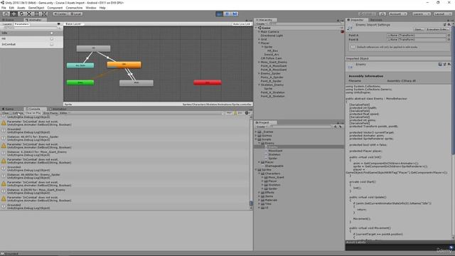
Task: Expand Main Camera in Hierarchy
Action: (x=259, y=31)
